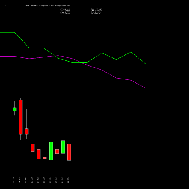Select the 12 Oct date label

point(26,180)
